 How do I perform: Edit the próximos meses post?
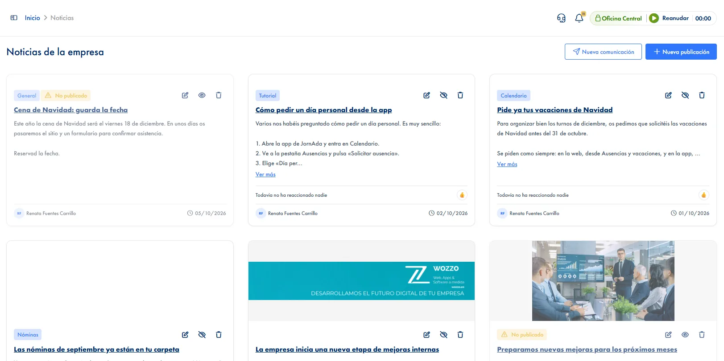[668, 335]
